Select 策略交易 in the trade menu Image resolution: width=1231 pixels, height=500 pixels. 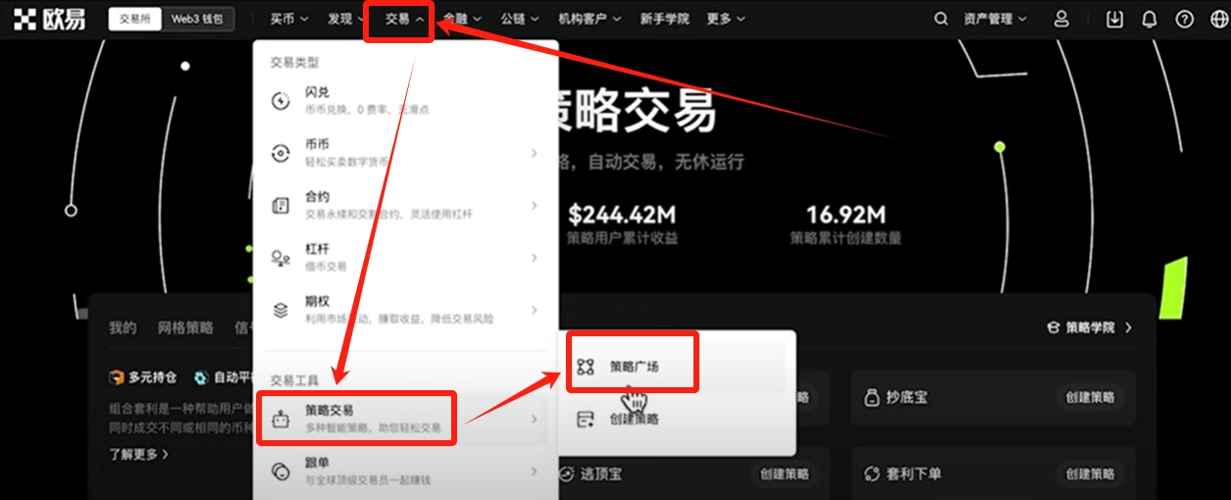(405, 420)
